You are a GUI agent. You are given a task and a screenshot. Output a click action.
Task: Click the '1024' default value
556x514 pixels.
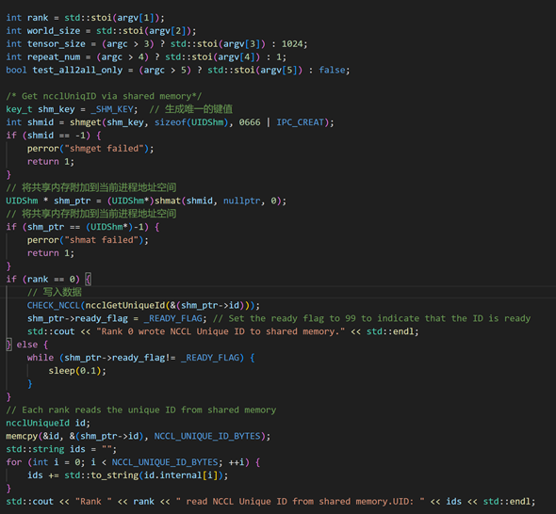coord(292,44)
